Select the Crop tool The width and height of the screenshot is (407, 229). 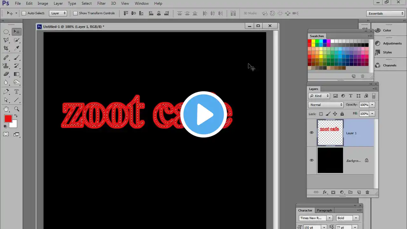(6, 48)
